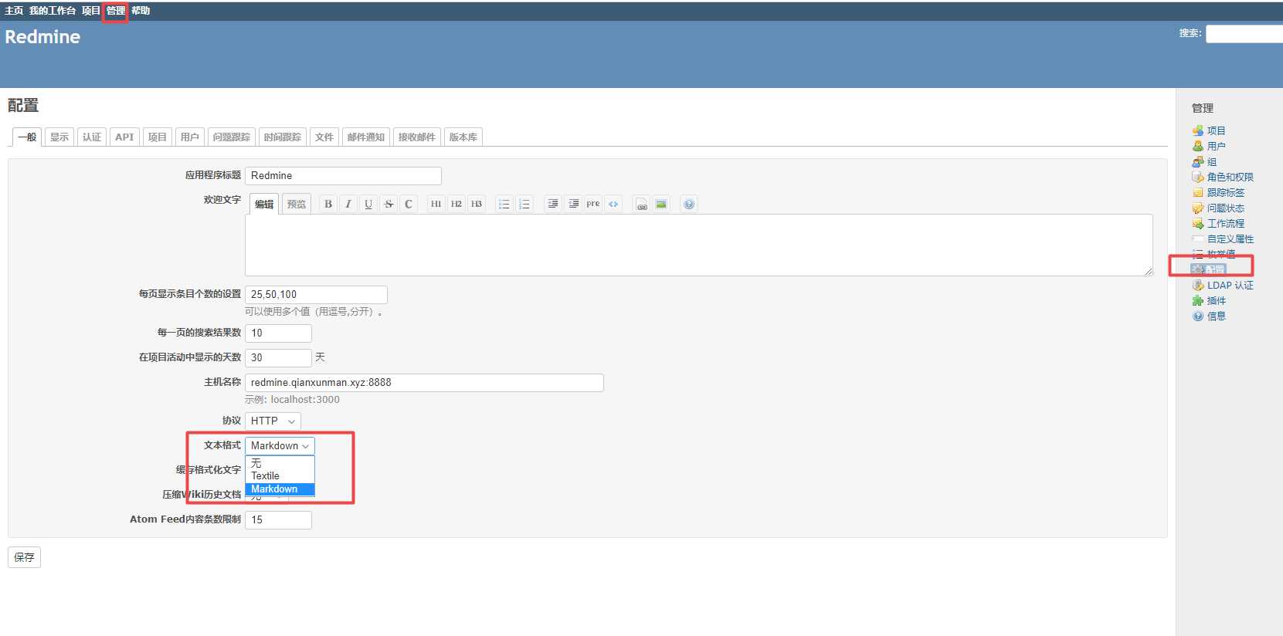Choose Markdown option in text format list

(x=280, y=489)
